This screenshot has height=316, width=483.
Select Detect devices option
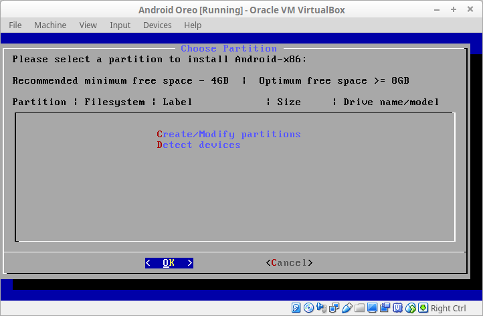tap(199, 145)
